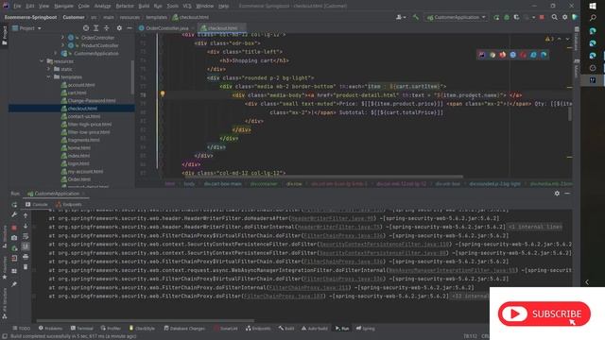Open the Project view dropdown

pos(26,28)
